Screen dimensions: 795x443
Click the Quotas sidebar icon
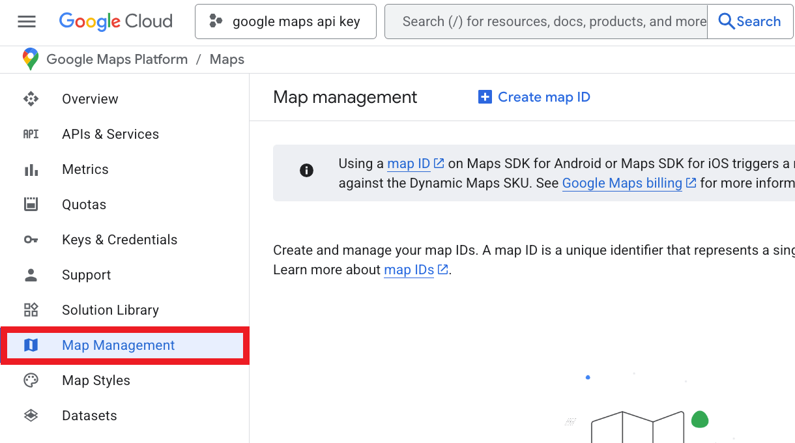pos(31,205)
